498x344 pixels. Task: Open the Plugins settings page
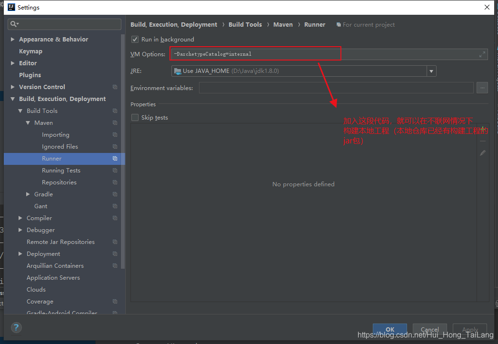30,75
